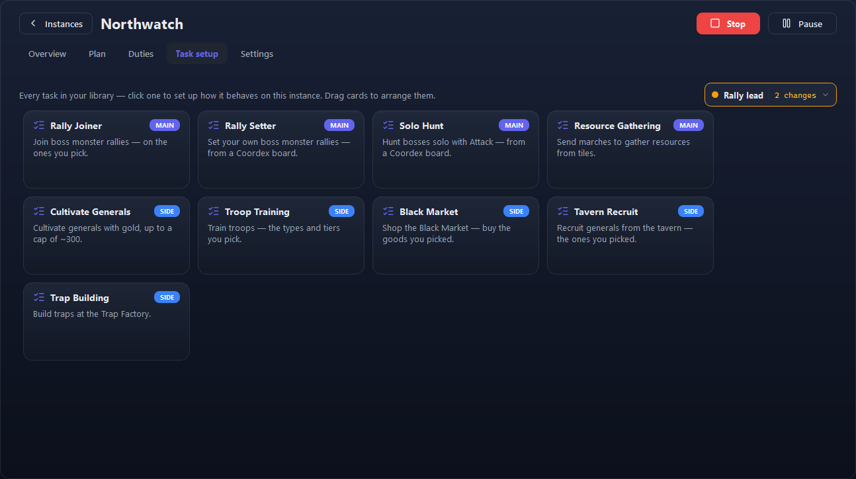Switch to the Plan tab
This screenshot has height=479, width=856.
97,54
